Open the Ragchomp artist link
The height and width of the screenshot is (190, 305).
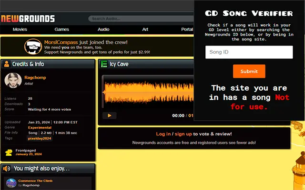(35, 77)
